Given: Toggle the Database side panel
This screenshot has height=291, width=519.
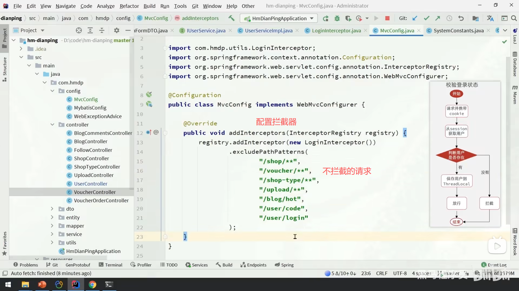Looking at the screenshot, I should pos(515,64).
